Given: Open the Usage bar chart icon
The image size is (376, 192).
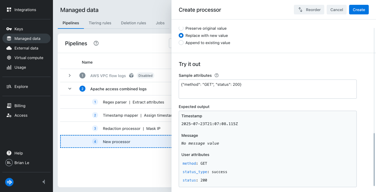Looking at the screenshot, I should pos(9,67).
